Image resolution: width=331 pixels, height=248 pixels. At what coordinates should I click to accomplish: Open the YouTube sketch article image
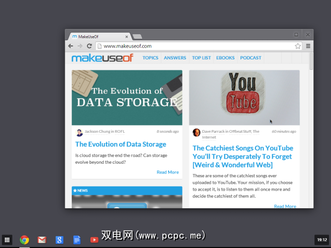[x=244, y=98]
